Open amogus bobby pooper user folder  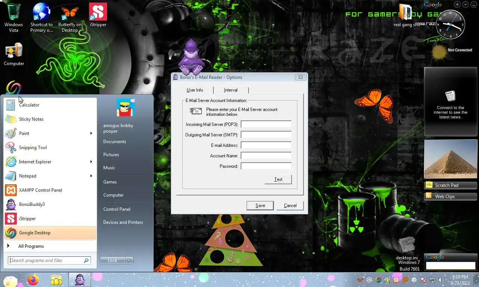[x=118, y=128]
